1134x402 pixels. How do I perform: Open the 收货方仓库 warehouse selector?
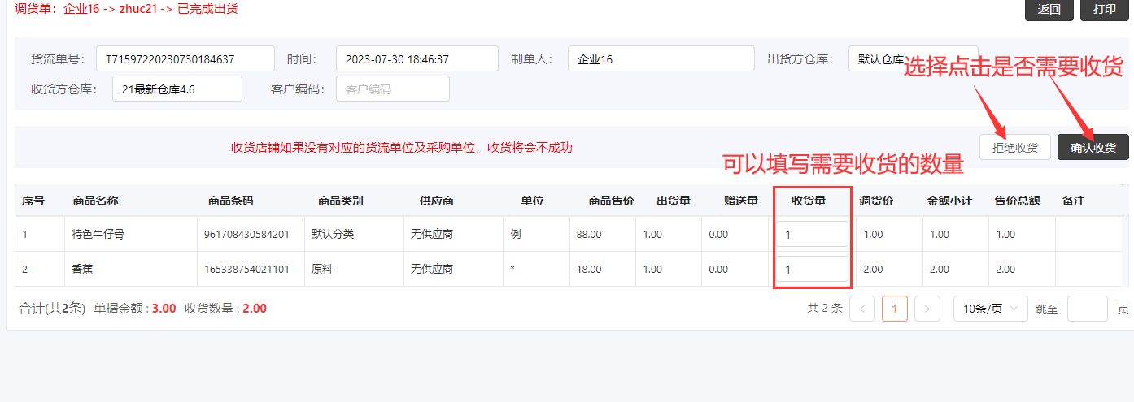(x=177, y=89)
